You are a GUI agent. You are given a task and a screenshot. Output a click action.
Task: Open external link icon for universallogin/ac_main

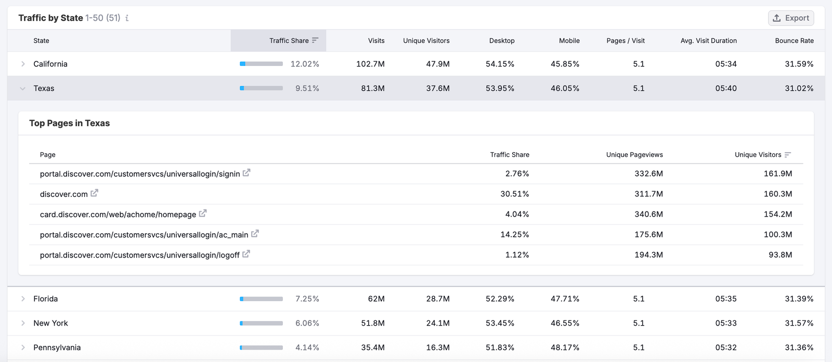[255, 234]
